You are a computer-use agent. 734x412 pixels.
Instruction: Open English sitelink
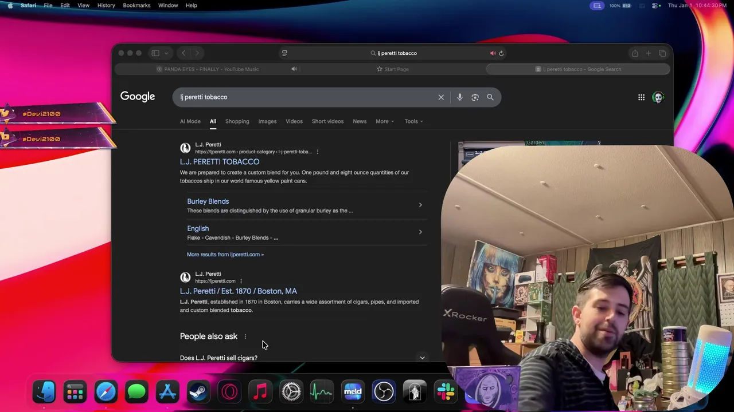198,228
